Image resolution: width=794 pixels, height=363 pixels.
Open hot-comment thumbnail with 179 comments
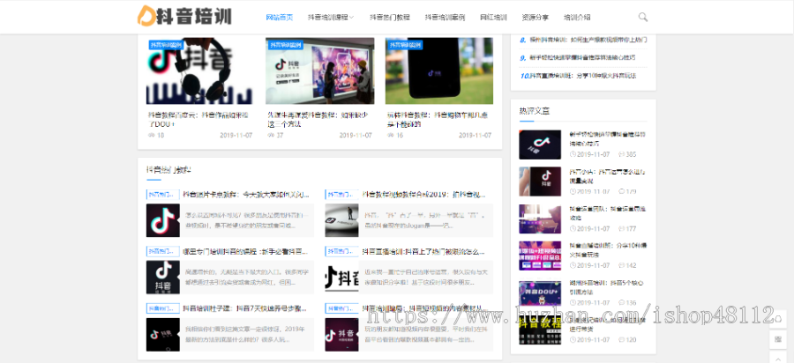pos(540,181)
